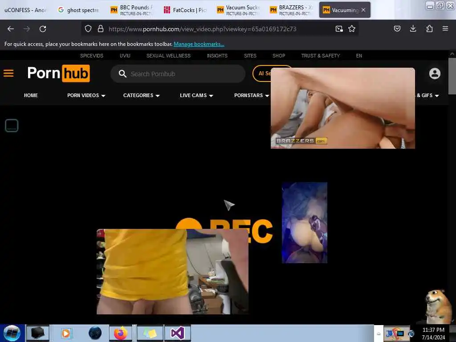Screen dimensions: 456x342
Task: Open the EN language selector
Action: [359, 56]
